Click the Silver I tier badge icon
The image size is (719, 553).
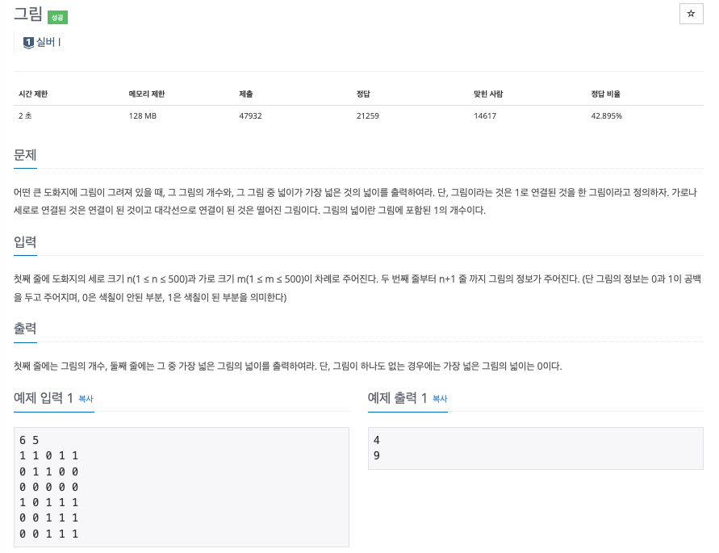coord(28,42)
